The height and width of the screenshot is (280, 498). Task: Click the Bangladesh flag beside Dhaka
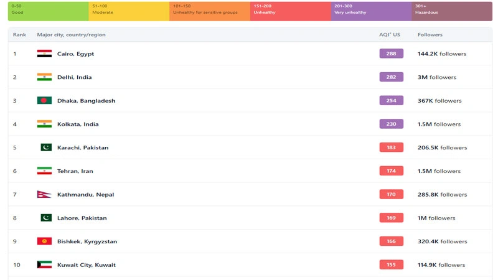click(x=44, y=101)
